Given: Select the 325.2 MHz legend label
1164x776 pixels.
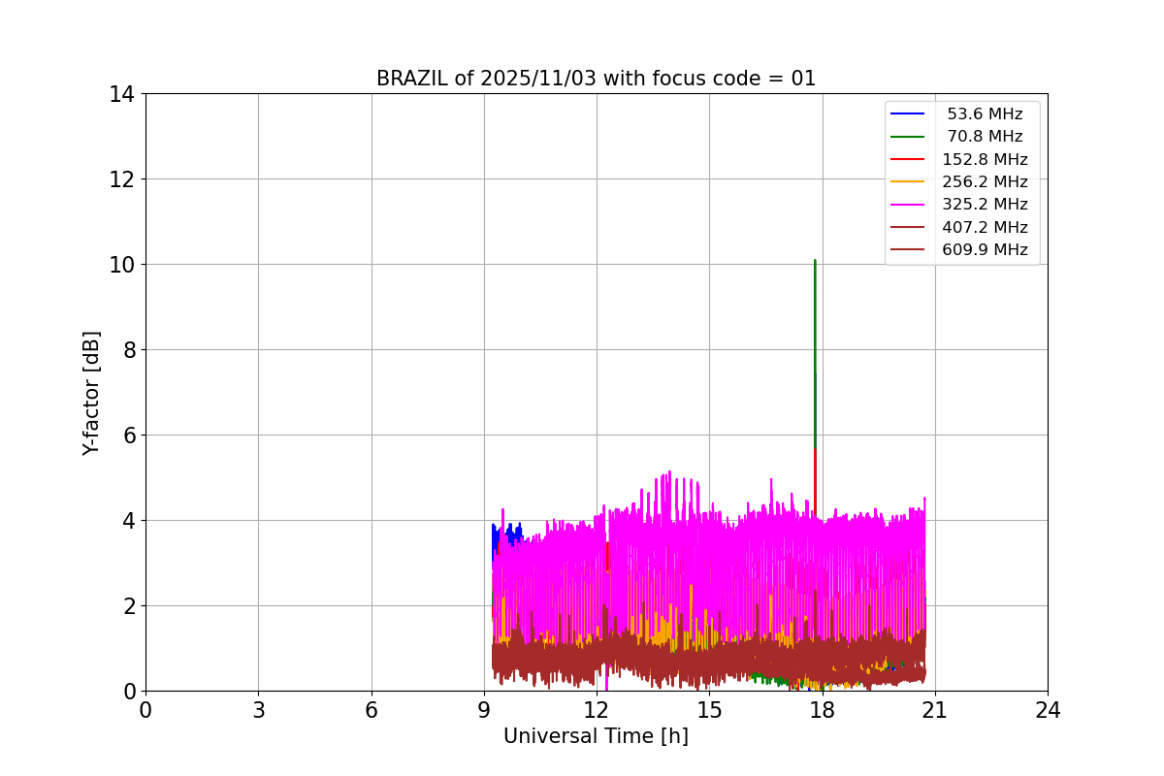Looking at the screenshot, I should click(x=985, y=205).
